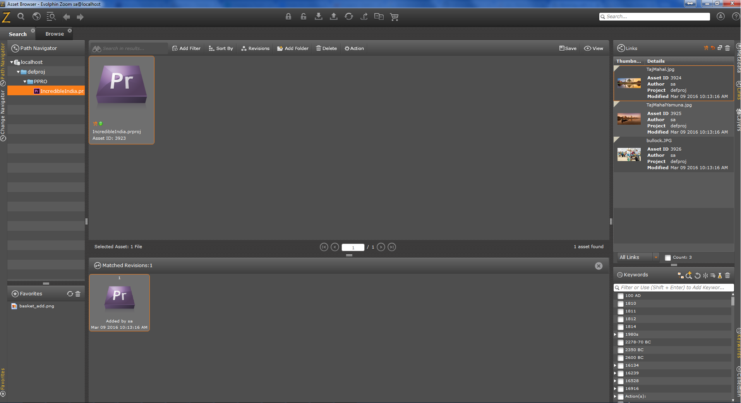741x403 pixels.
Task: Click the Sort By button
Action: tap(221, 48)
